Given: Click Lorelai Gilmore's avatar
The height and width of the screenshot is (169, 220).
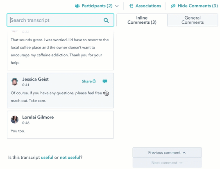Looking at the screenshot, I should pyautogui.click(x=15, y=120).
